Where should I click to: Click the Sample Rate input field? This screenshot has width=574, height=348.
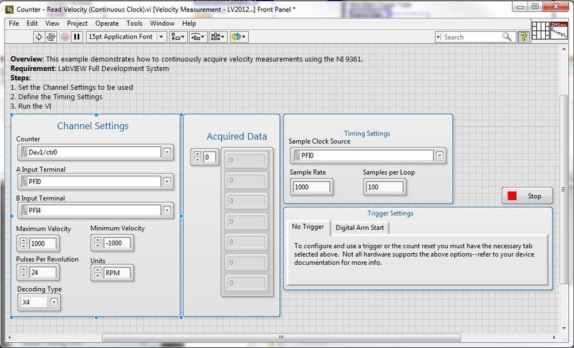point(311,187)
